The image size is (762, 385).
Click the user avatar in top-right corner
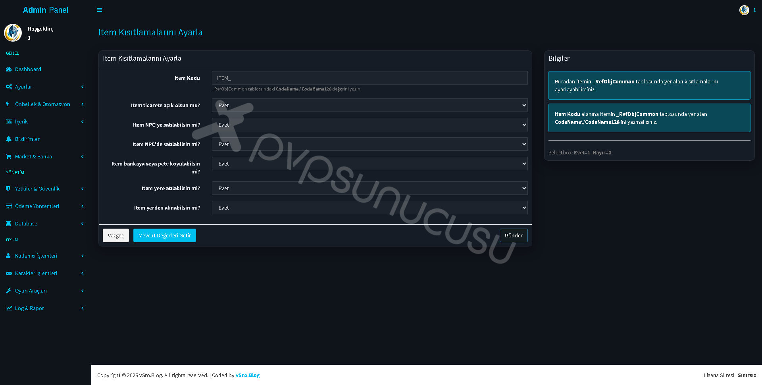click(744, 10)
